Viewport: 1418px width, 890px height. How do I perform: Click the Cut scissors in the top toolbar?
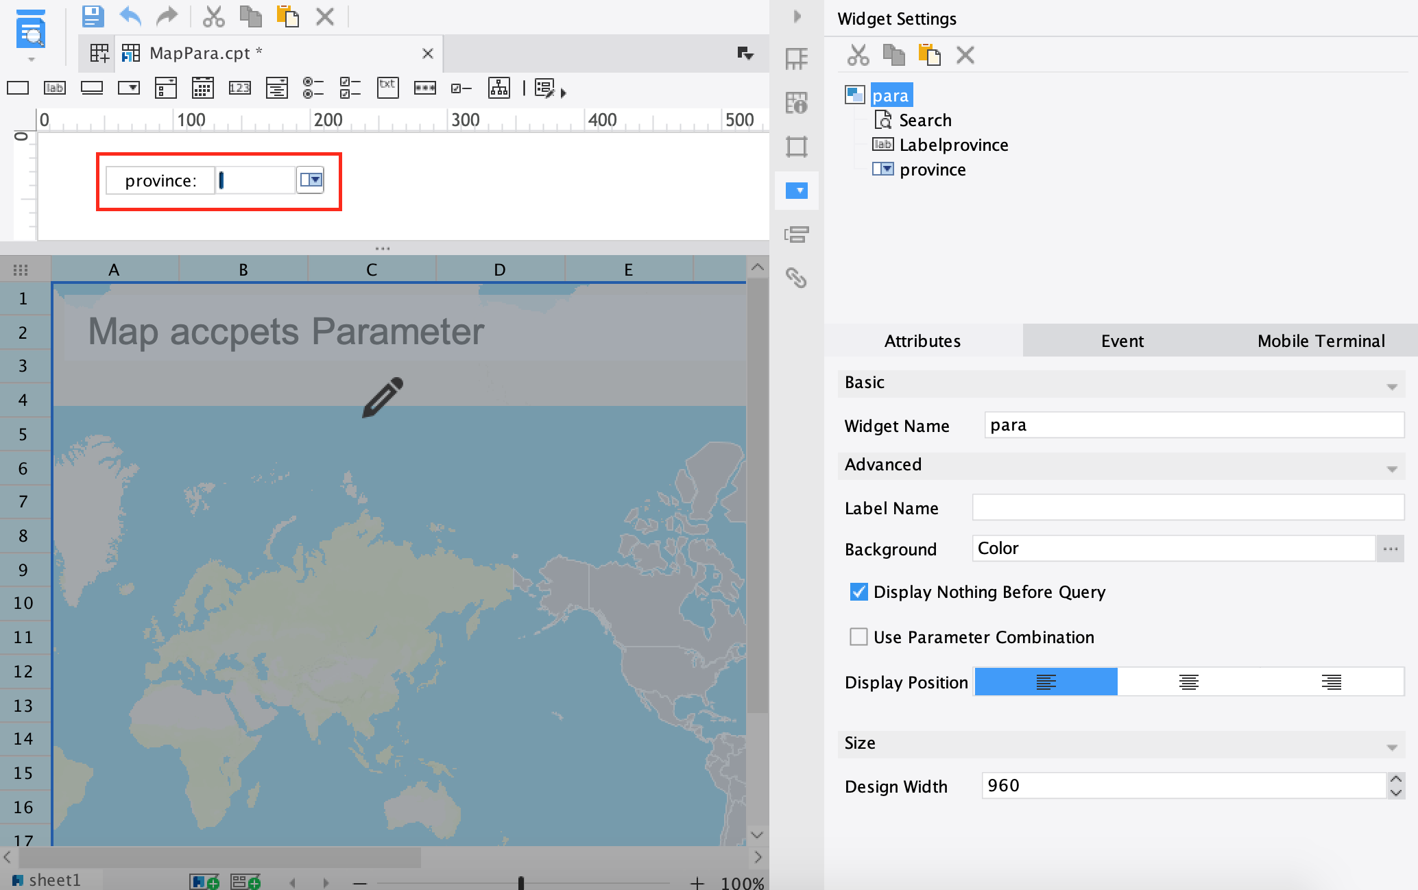(x=213, y=16)
